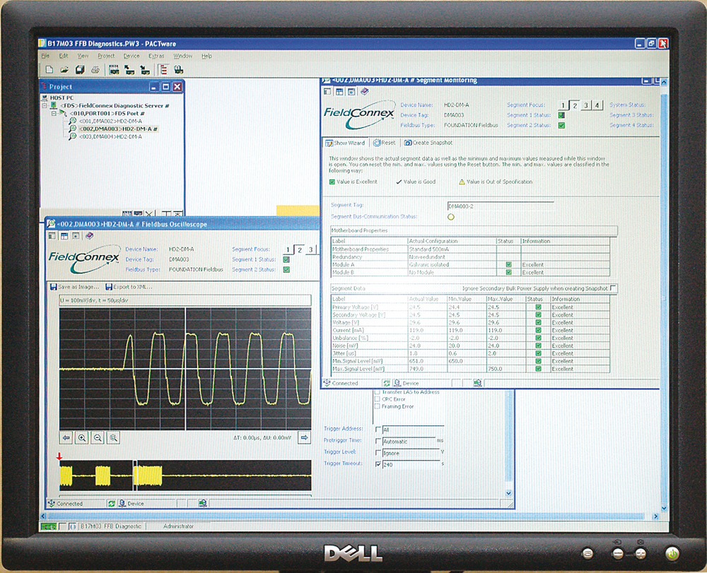Screen dimensions: 707x573
Task: Click Save as Image in Oscilloscope
Action: (74, 287)
